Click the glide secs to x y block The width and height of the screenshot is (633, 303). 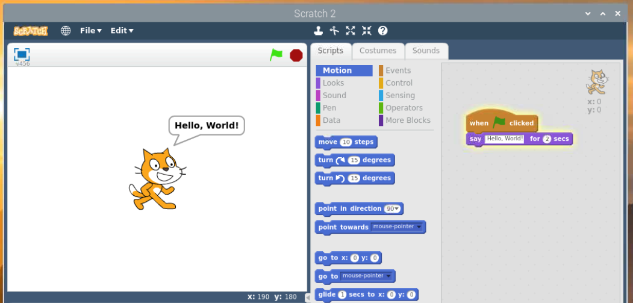tap(366, 295)
